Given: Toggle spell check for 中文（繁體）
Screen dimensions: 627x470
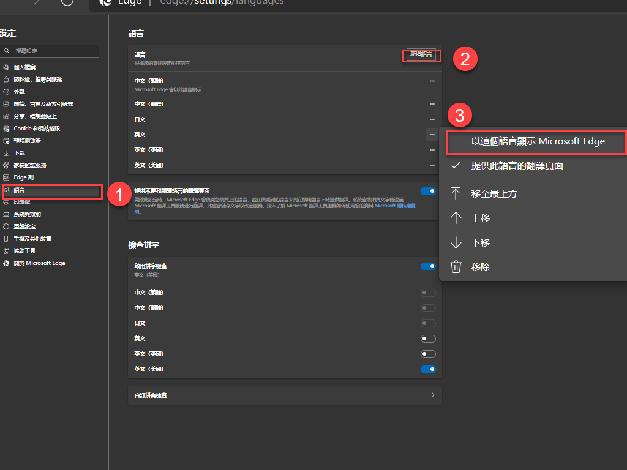Looking at the screenshot, I should point(428,293).
